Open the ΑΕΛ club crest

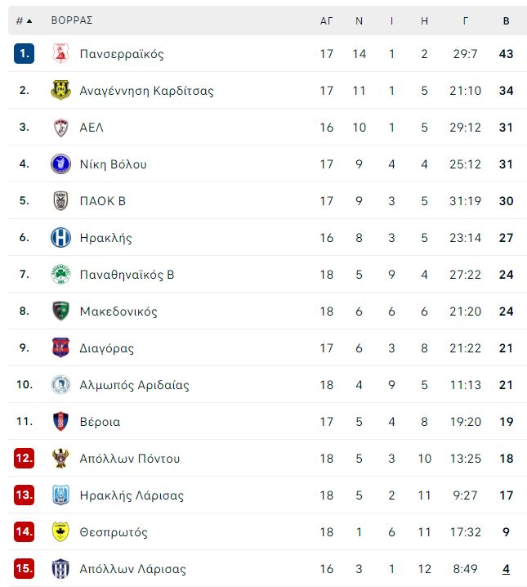point(60,128)
